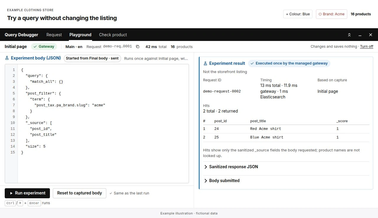Click the "match_all": {} line
This screenshot has width=378, height=218.
coord(46,82)
